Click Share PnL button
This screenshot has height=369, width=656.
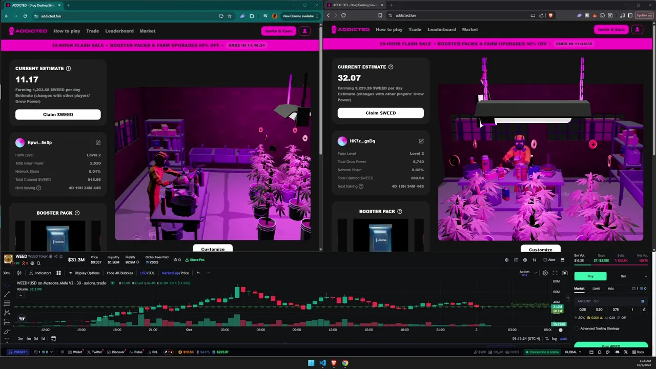pos(195,260)
